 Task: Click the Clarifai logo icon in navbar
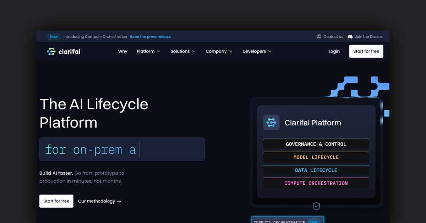tap(51, 51)
